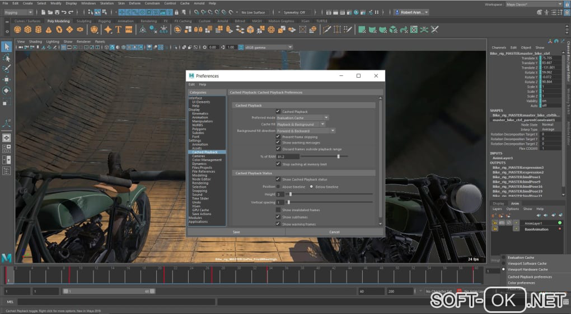
Task: Select the arrow Select tool in toolbox
Action: click(6, 47)
